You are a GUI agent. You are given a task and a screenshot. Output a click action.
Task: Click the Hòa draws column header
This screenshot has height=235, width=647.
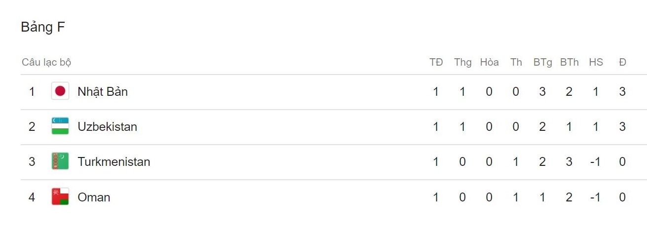[489, 62]
